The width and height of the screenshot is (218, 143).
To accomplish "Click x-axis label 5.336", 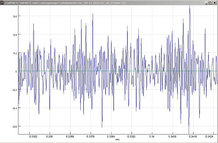I will coord(49,137).
